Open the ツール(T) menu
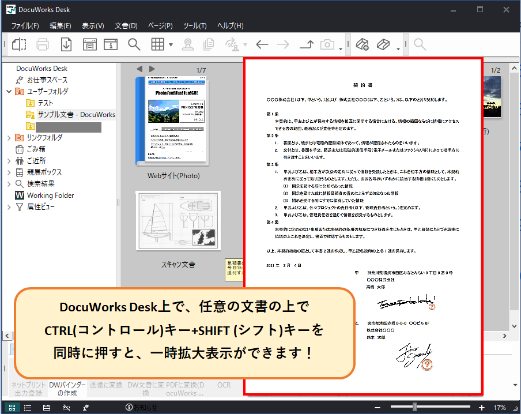The image size is (521, 414). [x=195, y=25]
